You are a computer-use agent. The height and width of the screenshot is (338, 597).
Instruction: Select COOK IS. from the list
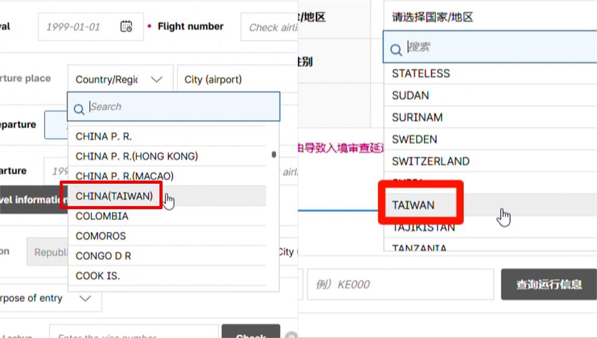98,276
